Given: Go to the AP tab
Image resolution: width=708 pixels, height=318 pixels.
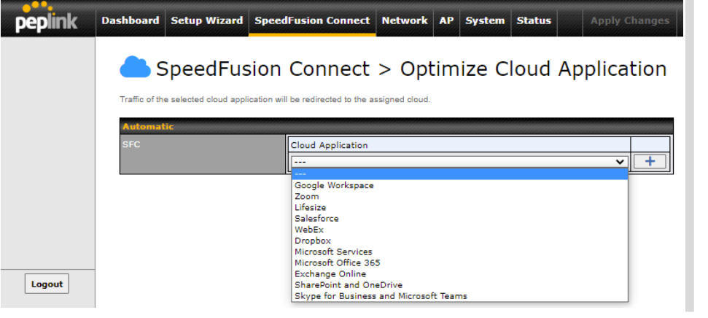Looking at the screenshot, I should pyautogui.click(x=446, y=20).
